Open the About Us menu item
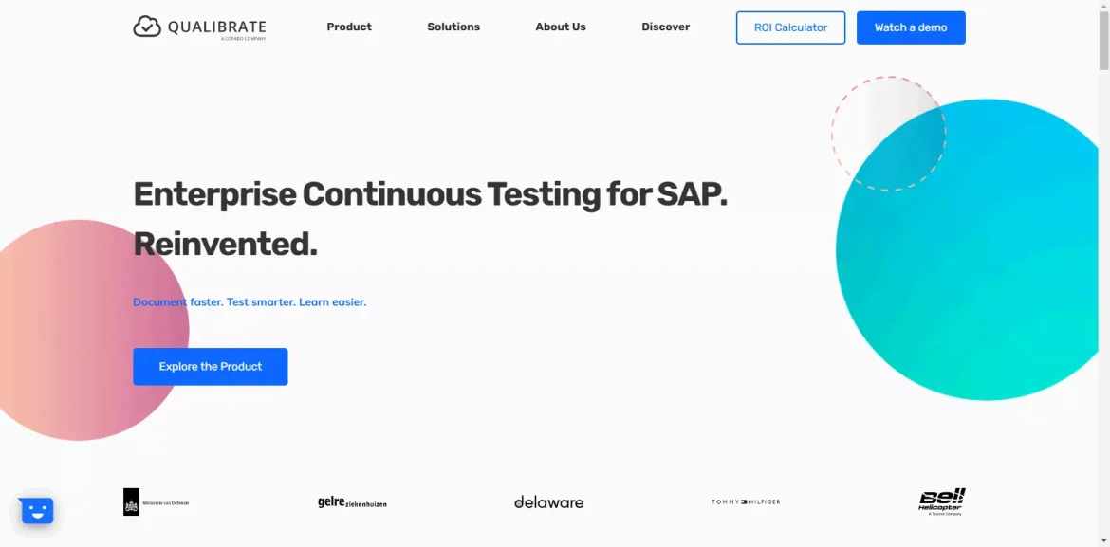 561,27
